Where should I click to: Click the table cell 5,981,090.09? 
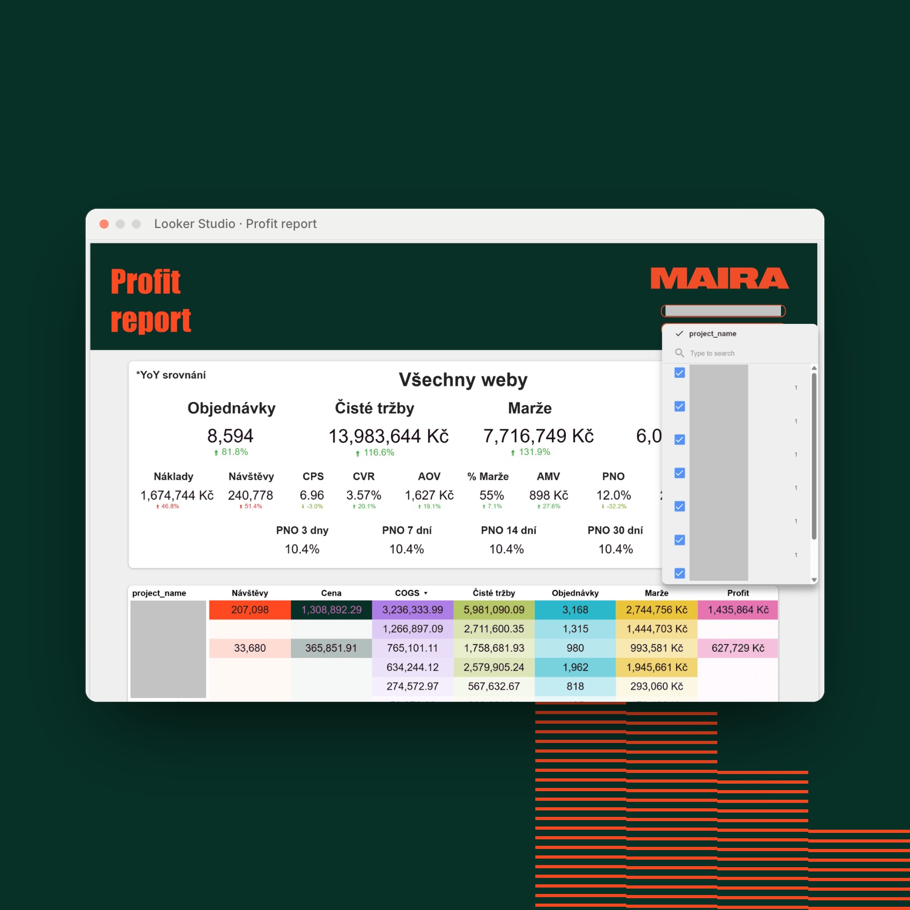point(494,610)
